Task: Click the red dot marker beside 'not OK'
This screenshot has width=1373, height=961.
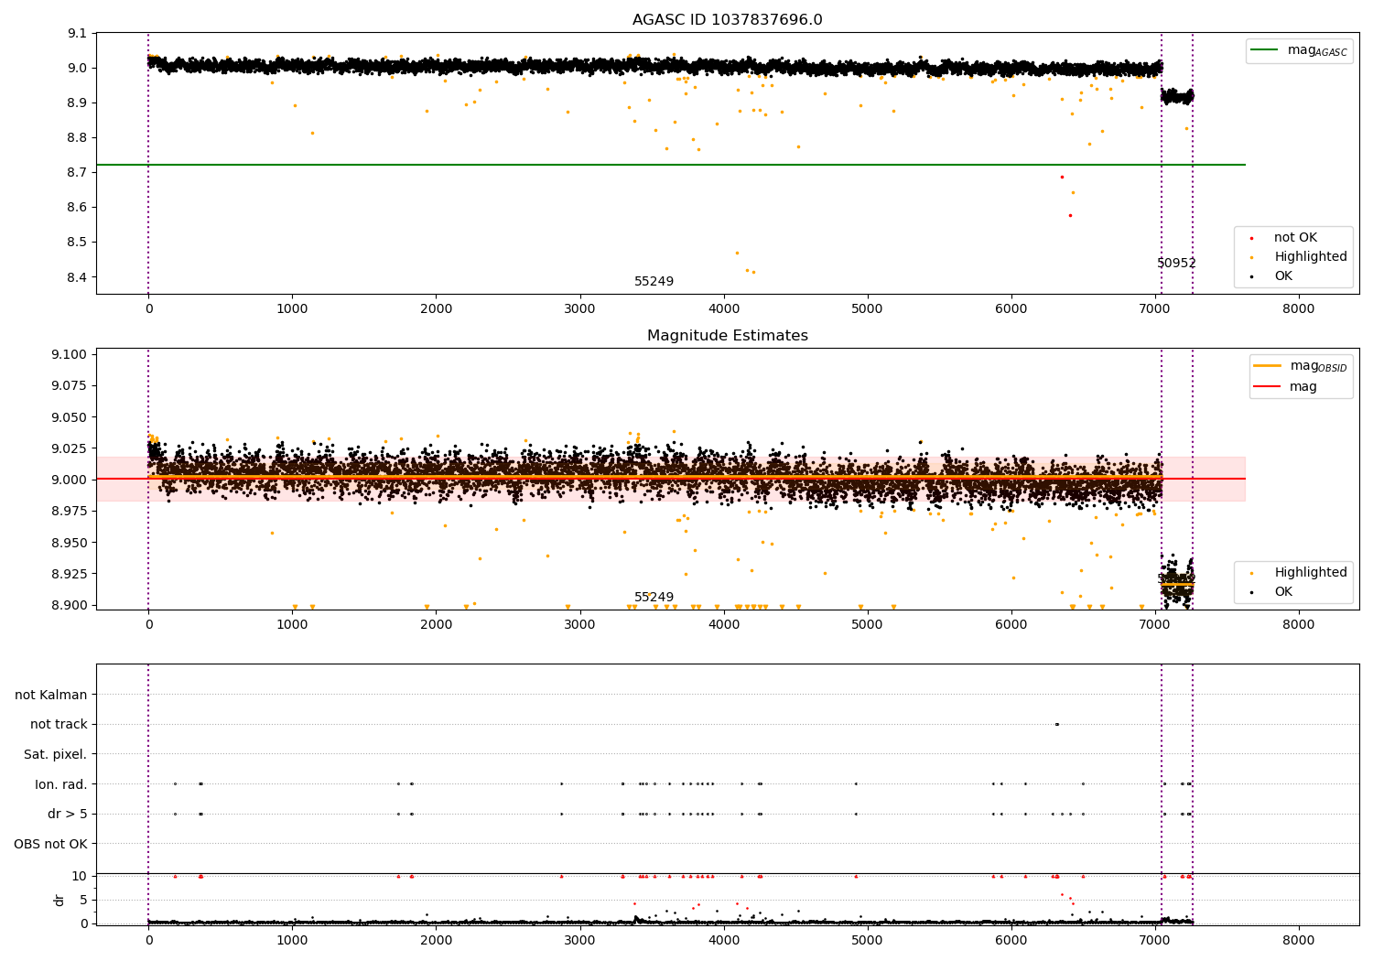Action: click(1251, 238)
